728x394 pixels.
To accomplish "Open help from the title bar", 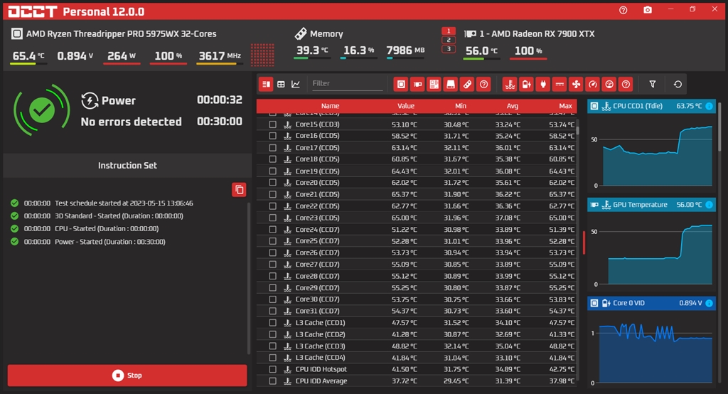I will point(623,10).
